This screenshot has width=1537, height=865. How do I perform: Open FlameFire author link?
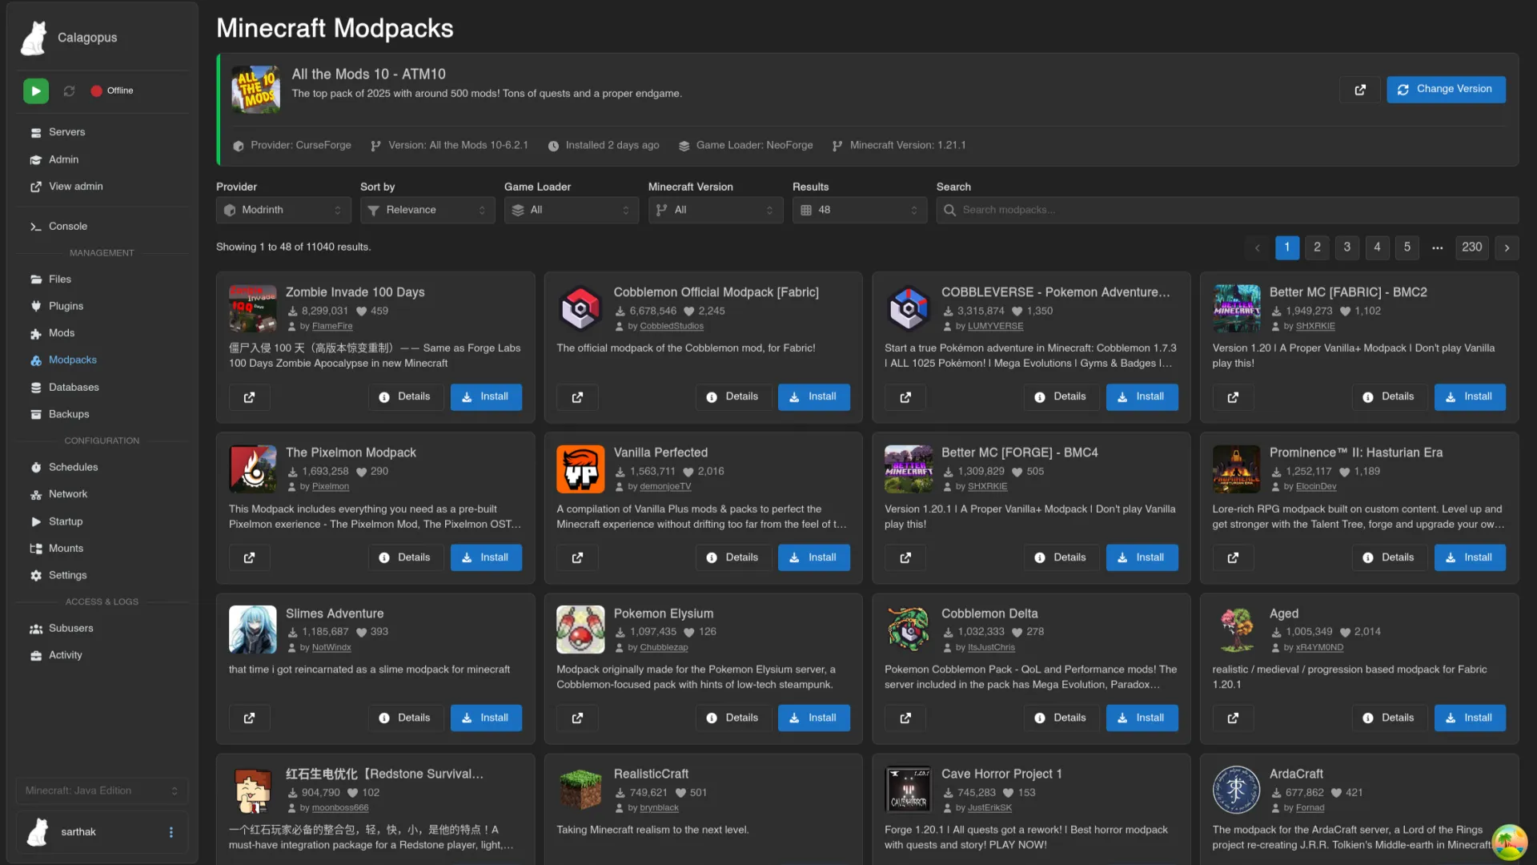(x=331, y=327)
